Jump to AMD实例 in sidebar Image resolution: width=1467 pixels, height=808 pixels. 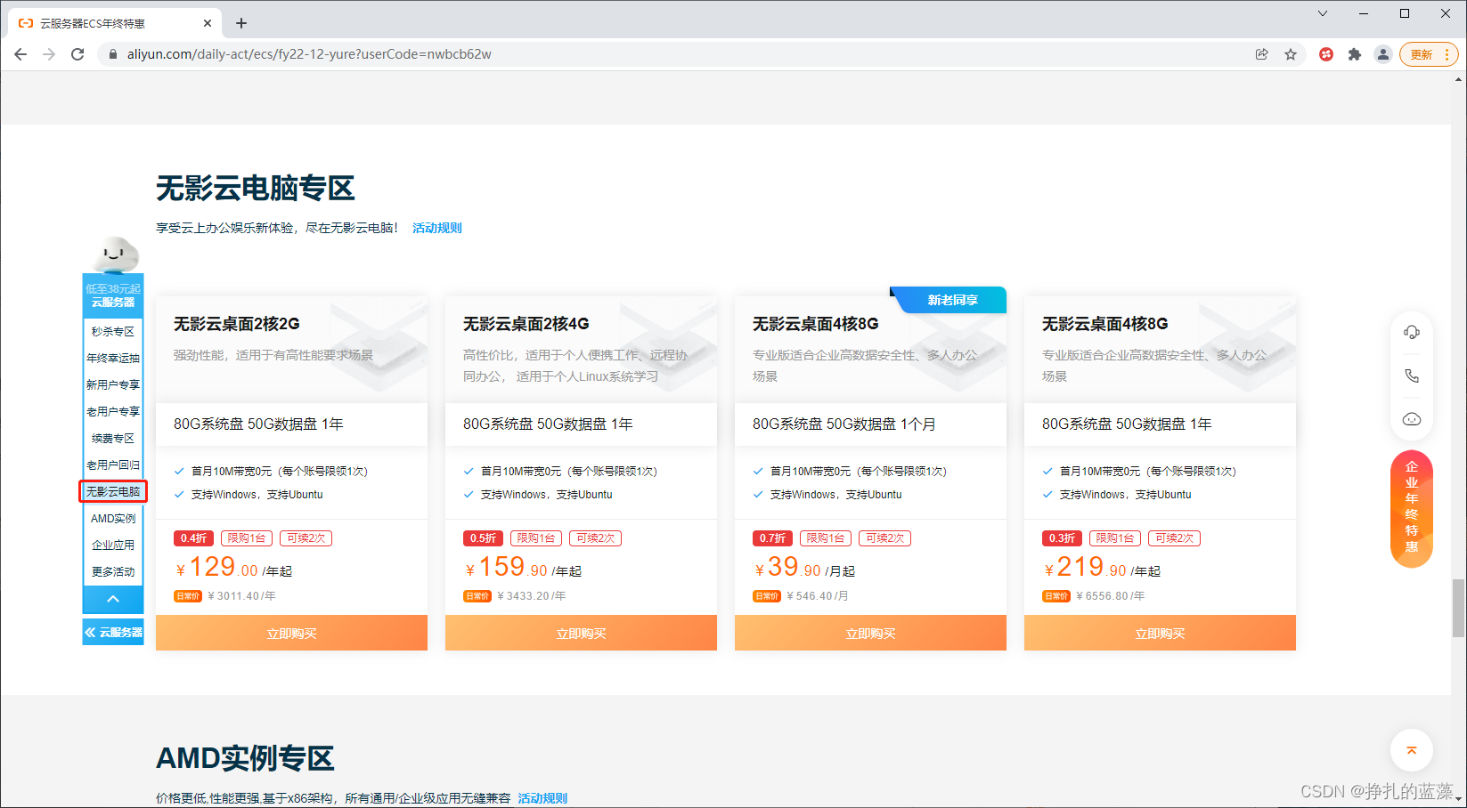click(113, 518)
